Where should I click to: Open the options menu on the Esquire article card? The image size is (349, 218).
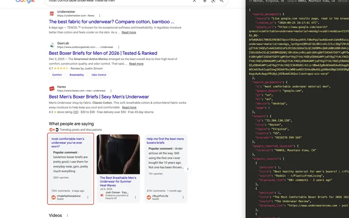[x=135, y=197]
